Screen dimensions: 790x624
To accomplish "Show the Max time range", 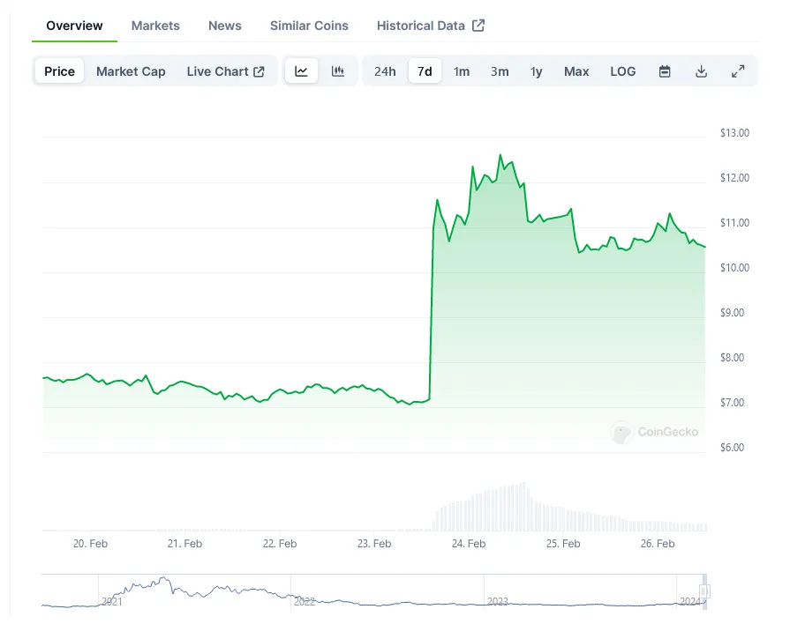I will (576, 71).
